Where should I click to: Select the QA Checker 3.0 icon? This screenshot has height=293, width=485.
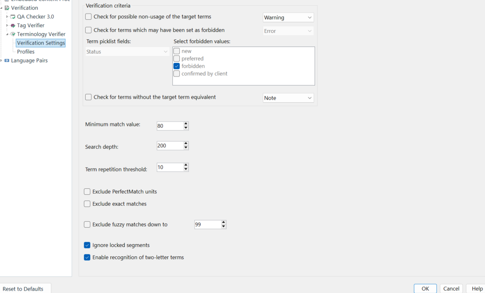[12, 16]
